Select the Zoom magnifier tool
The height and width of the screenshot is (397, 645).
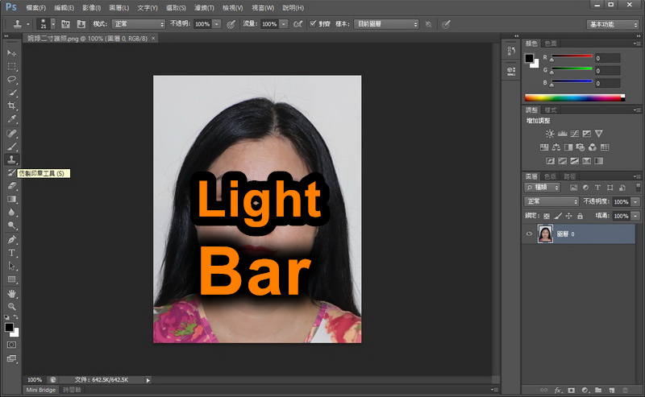pos(12,307)
